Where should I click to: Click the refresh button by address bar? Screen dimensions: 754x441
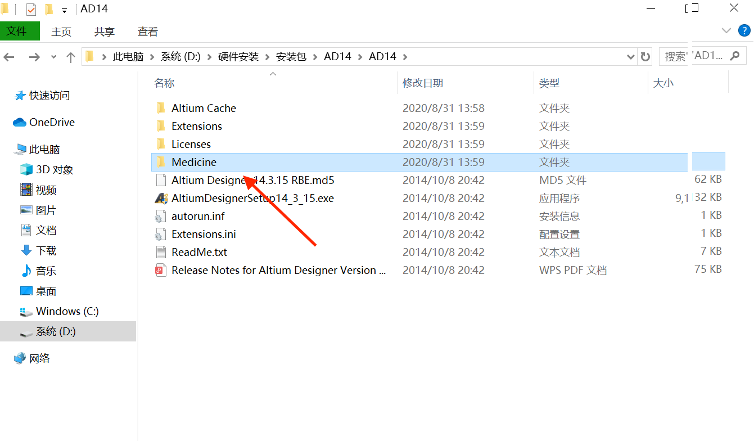coord(645,56)
